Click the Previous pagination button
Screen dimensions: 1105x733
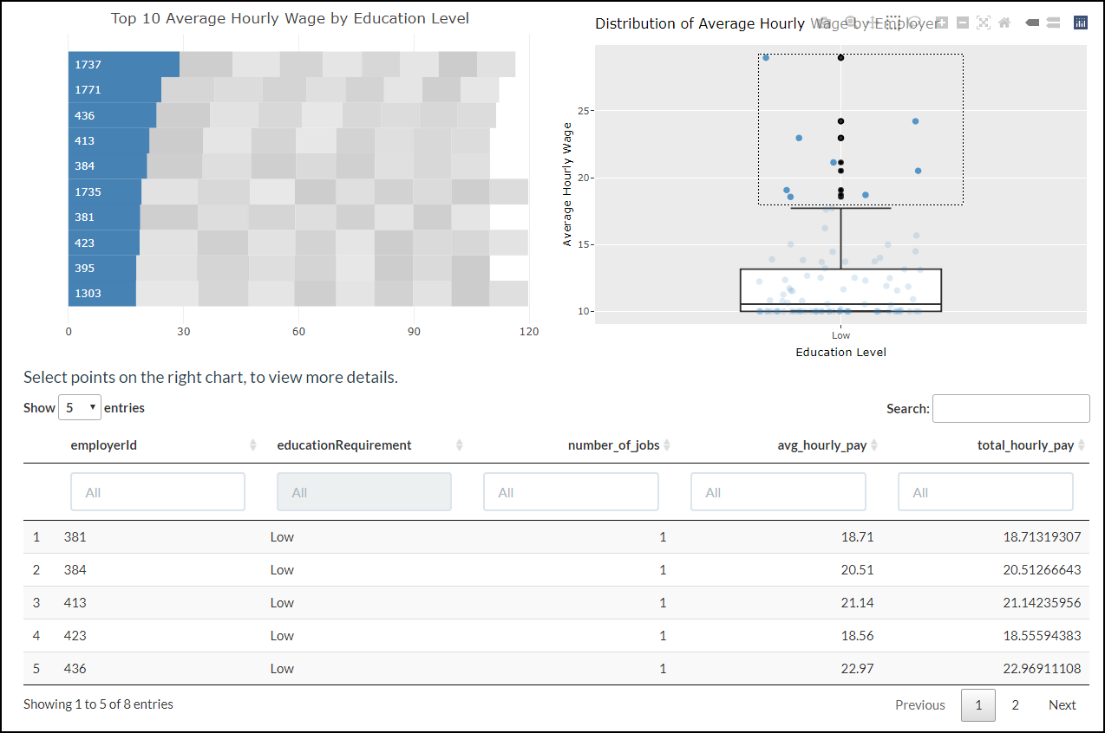[x=919, y=705]
